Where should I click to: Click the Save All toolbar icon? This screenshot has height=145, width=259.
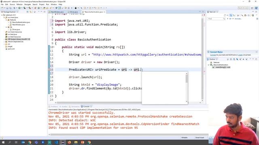click(11, 8)
